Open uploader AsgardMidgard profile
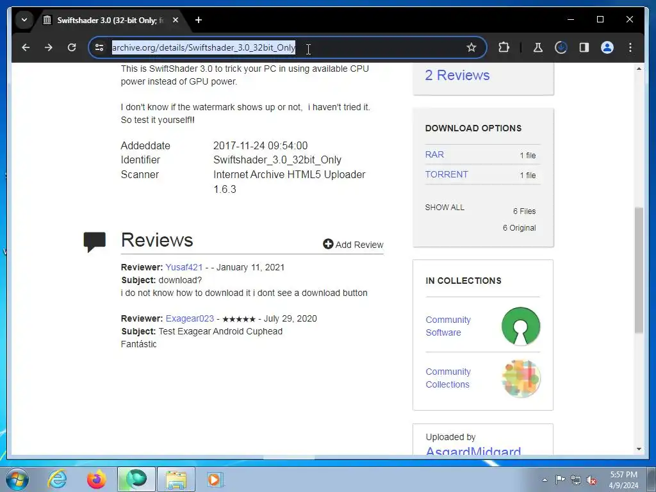The width and height of the screenshot is (656, 492). pos(473,451)
